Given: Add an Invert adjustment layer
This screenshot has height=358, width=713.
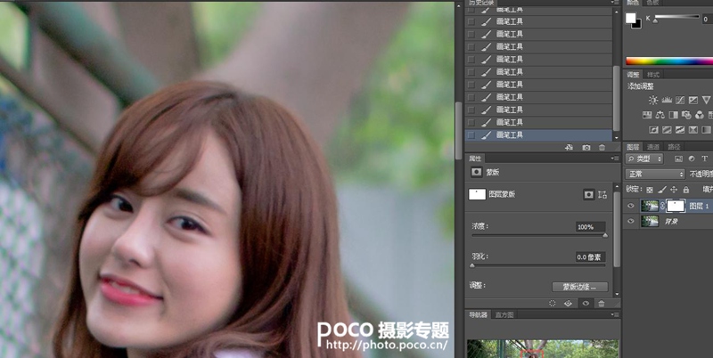Looking at the screenshot, I should pos(654,130).
